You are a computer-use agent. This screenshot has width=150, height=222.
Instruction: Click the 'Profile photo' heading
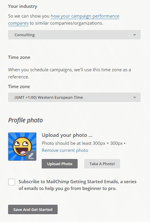coord(25,120)
